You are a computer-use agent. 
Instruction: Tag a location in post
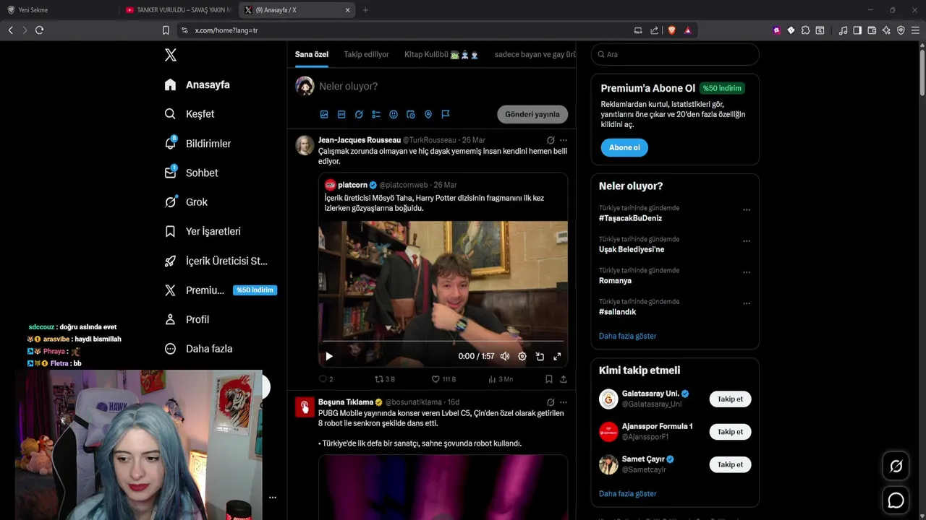(x=428, y=114)
